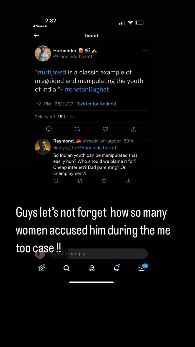Image resolution: width=195 pixels, height=347 pixels.
Task: Like Harminder's tweet with heart icon
Action: click(x=105, y=129)
